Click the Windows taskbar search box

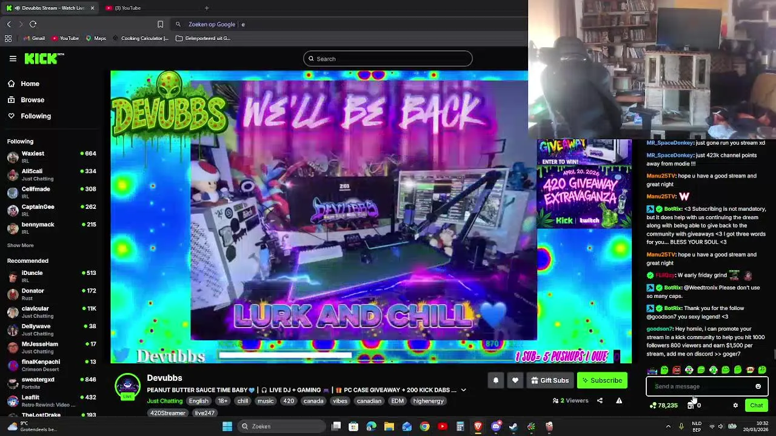pyautogui.click(x=282, y=426)
